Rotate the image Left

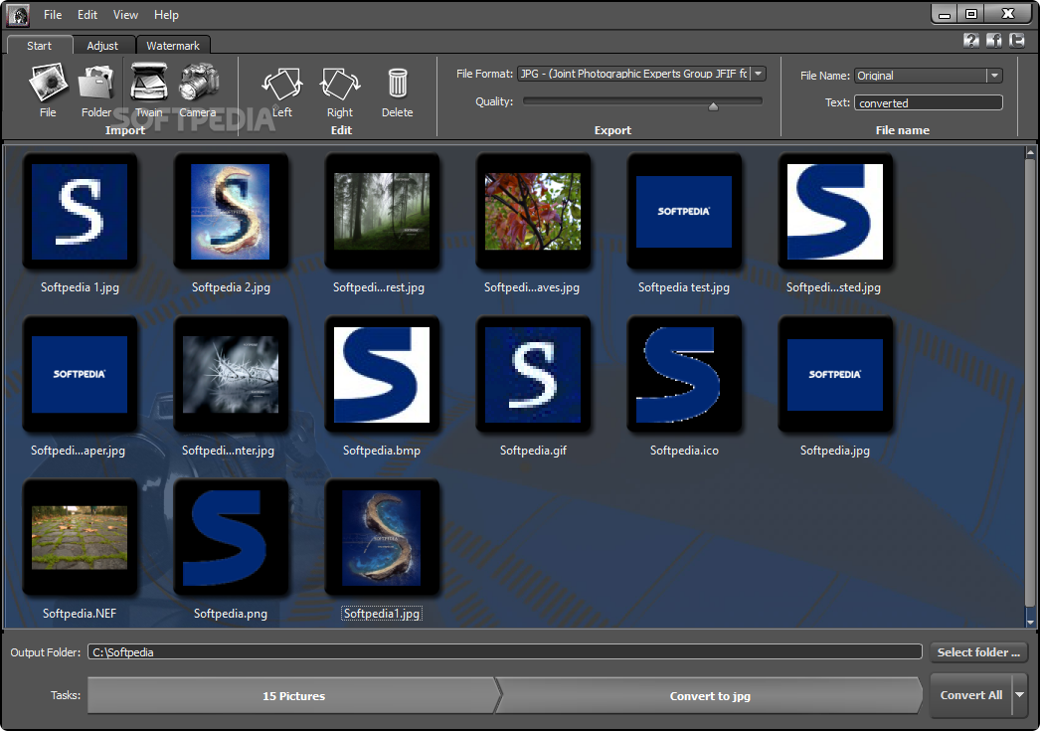(x=281, y=88)
